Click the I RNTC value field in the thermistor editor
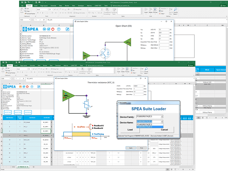228x171 pixels. (x=138, y=86)
